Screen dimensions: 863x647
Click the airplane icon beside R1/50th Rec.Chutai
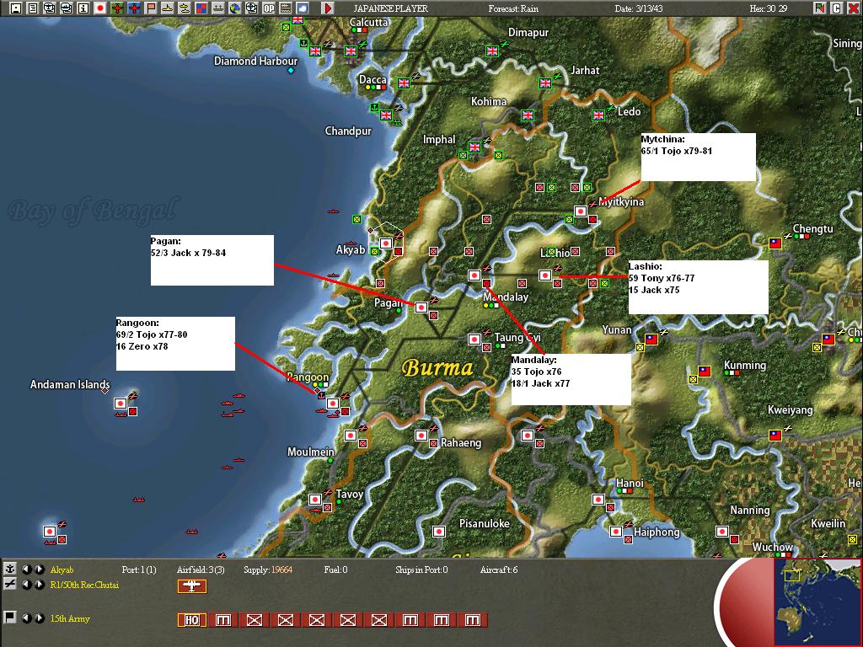tap(10, 585)
